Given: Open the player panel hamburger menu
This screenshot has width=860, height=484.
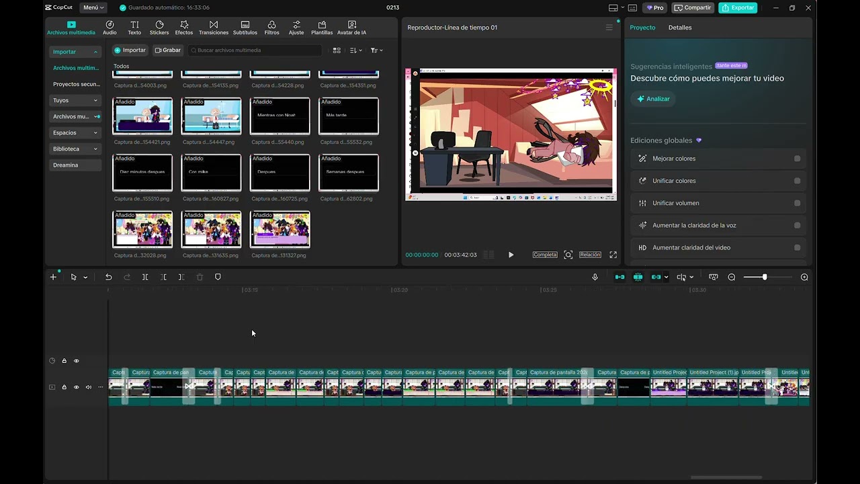Looking at the screenshot, I should point(609,28).
